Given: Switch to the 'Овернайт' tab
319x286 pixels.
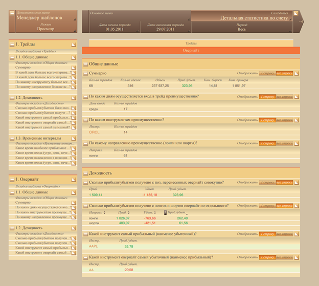Looking at the screenshot, I should click(x=191, y=51).
